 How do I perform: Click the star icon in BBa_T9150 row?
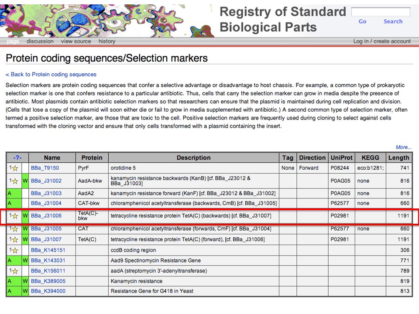[x=15, y=168]
